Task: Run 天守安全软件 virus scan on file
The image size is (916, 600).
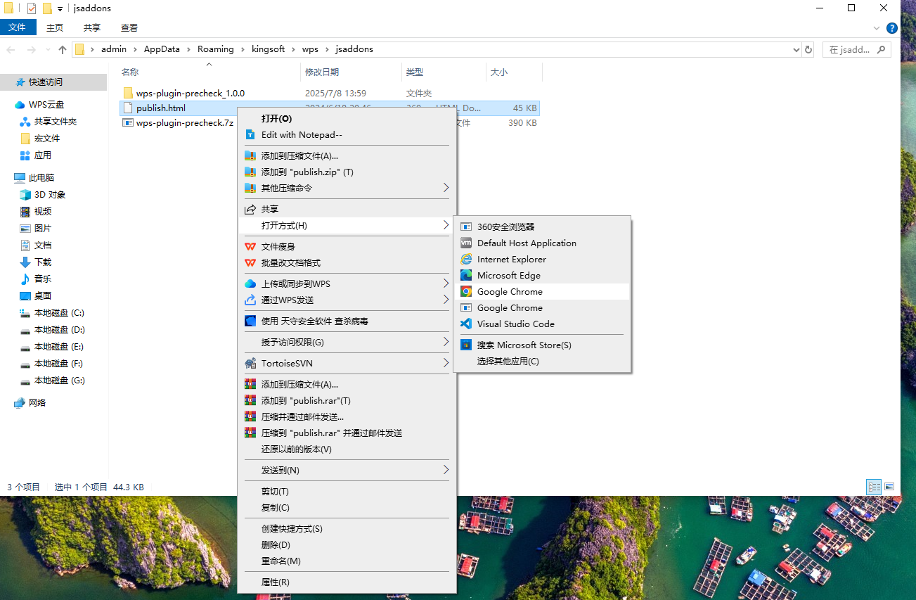Action: pos(314,321)
